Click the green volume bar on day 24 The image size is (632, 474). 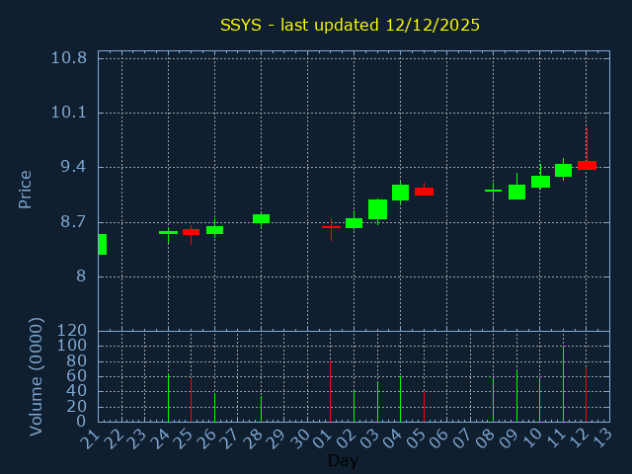(168, 397)
